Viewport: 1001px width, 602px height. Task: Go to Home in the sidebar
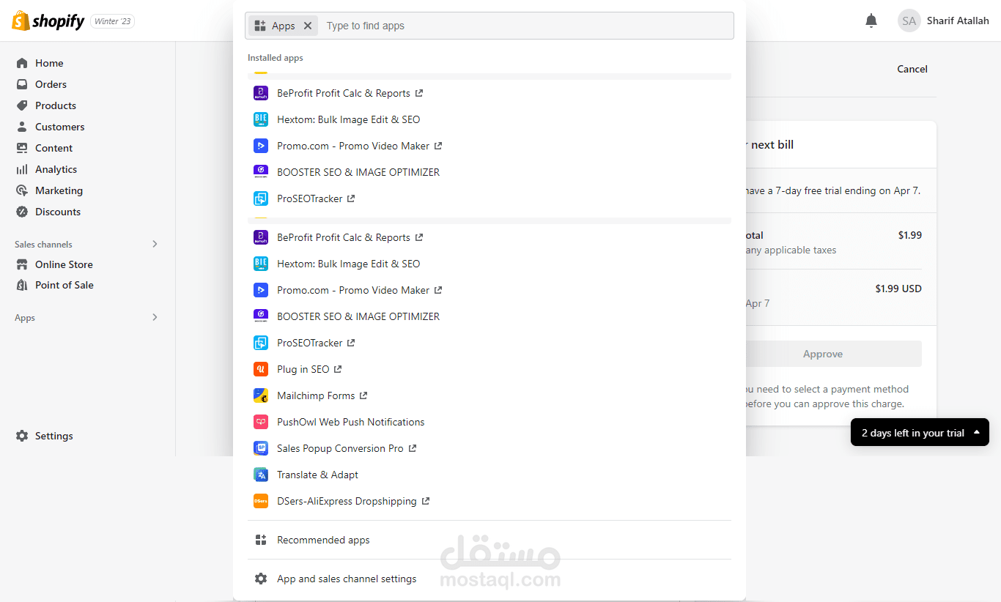pyautogui.click(x=49, y=63)
